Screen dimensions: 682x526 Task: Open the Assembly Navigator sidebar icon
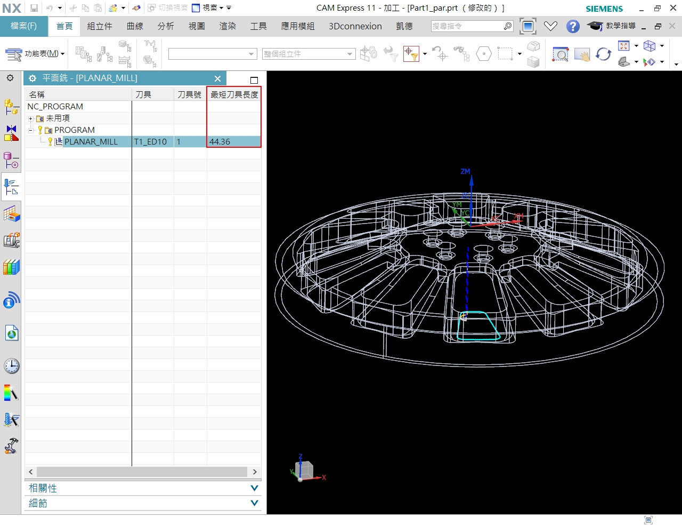coord(11,106)
